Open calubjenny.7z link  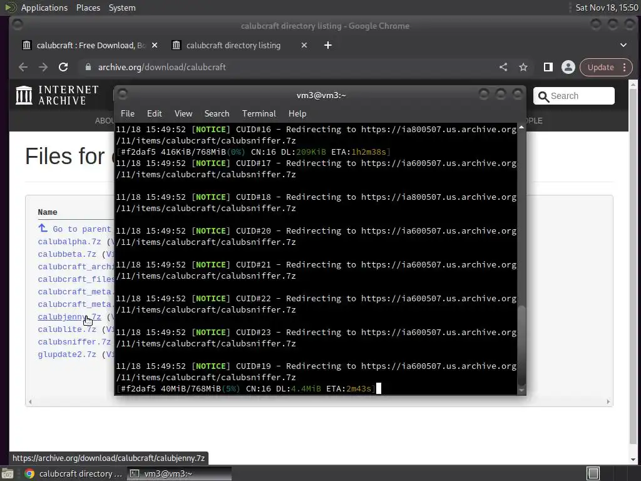[x=69, y=317]
